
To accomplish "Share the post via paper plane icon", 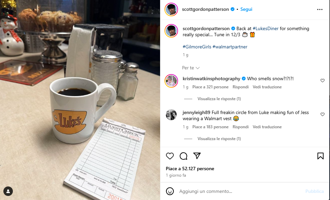I will 197,156.
